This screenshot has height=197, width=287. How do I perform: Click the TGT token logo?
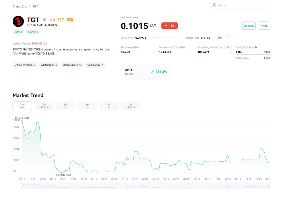pyautogui.click(x=18, y=21)
